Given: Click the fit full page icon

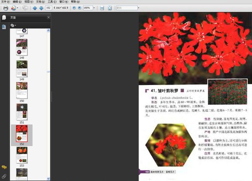Looking at the screenshot, I should pos(110,8).
